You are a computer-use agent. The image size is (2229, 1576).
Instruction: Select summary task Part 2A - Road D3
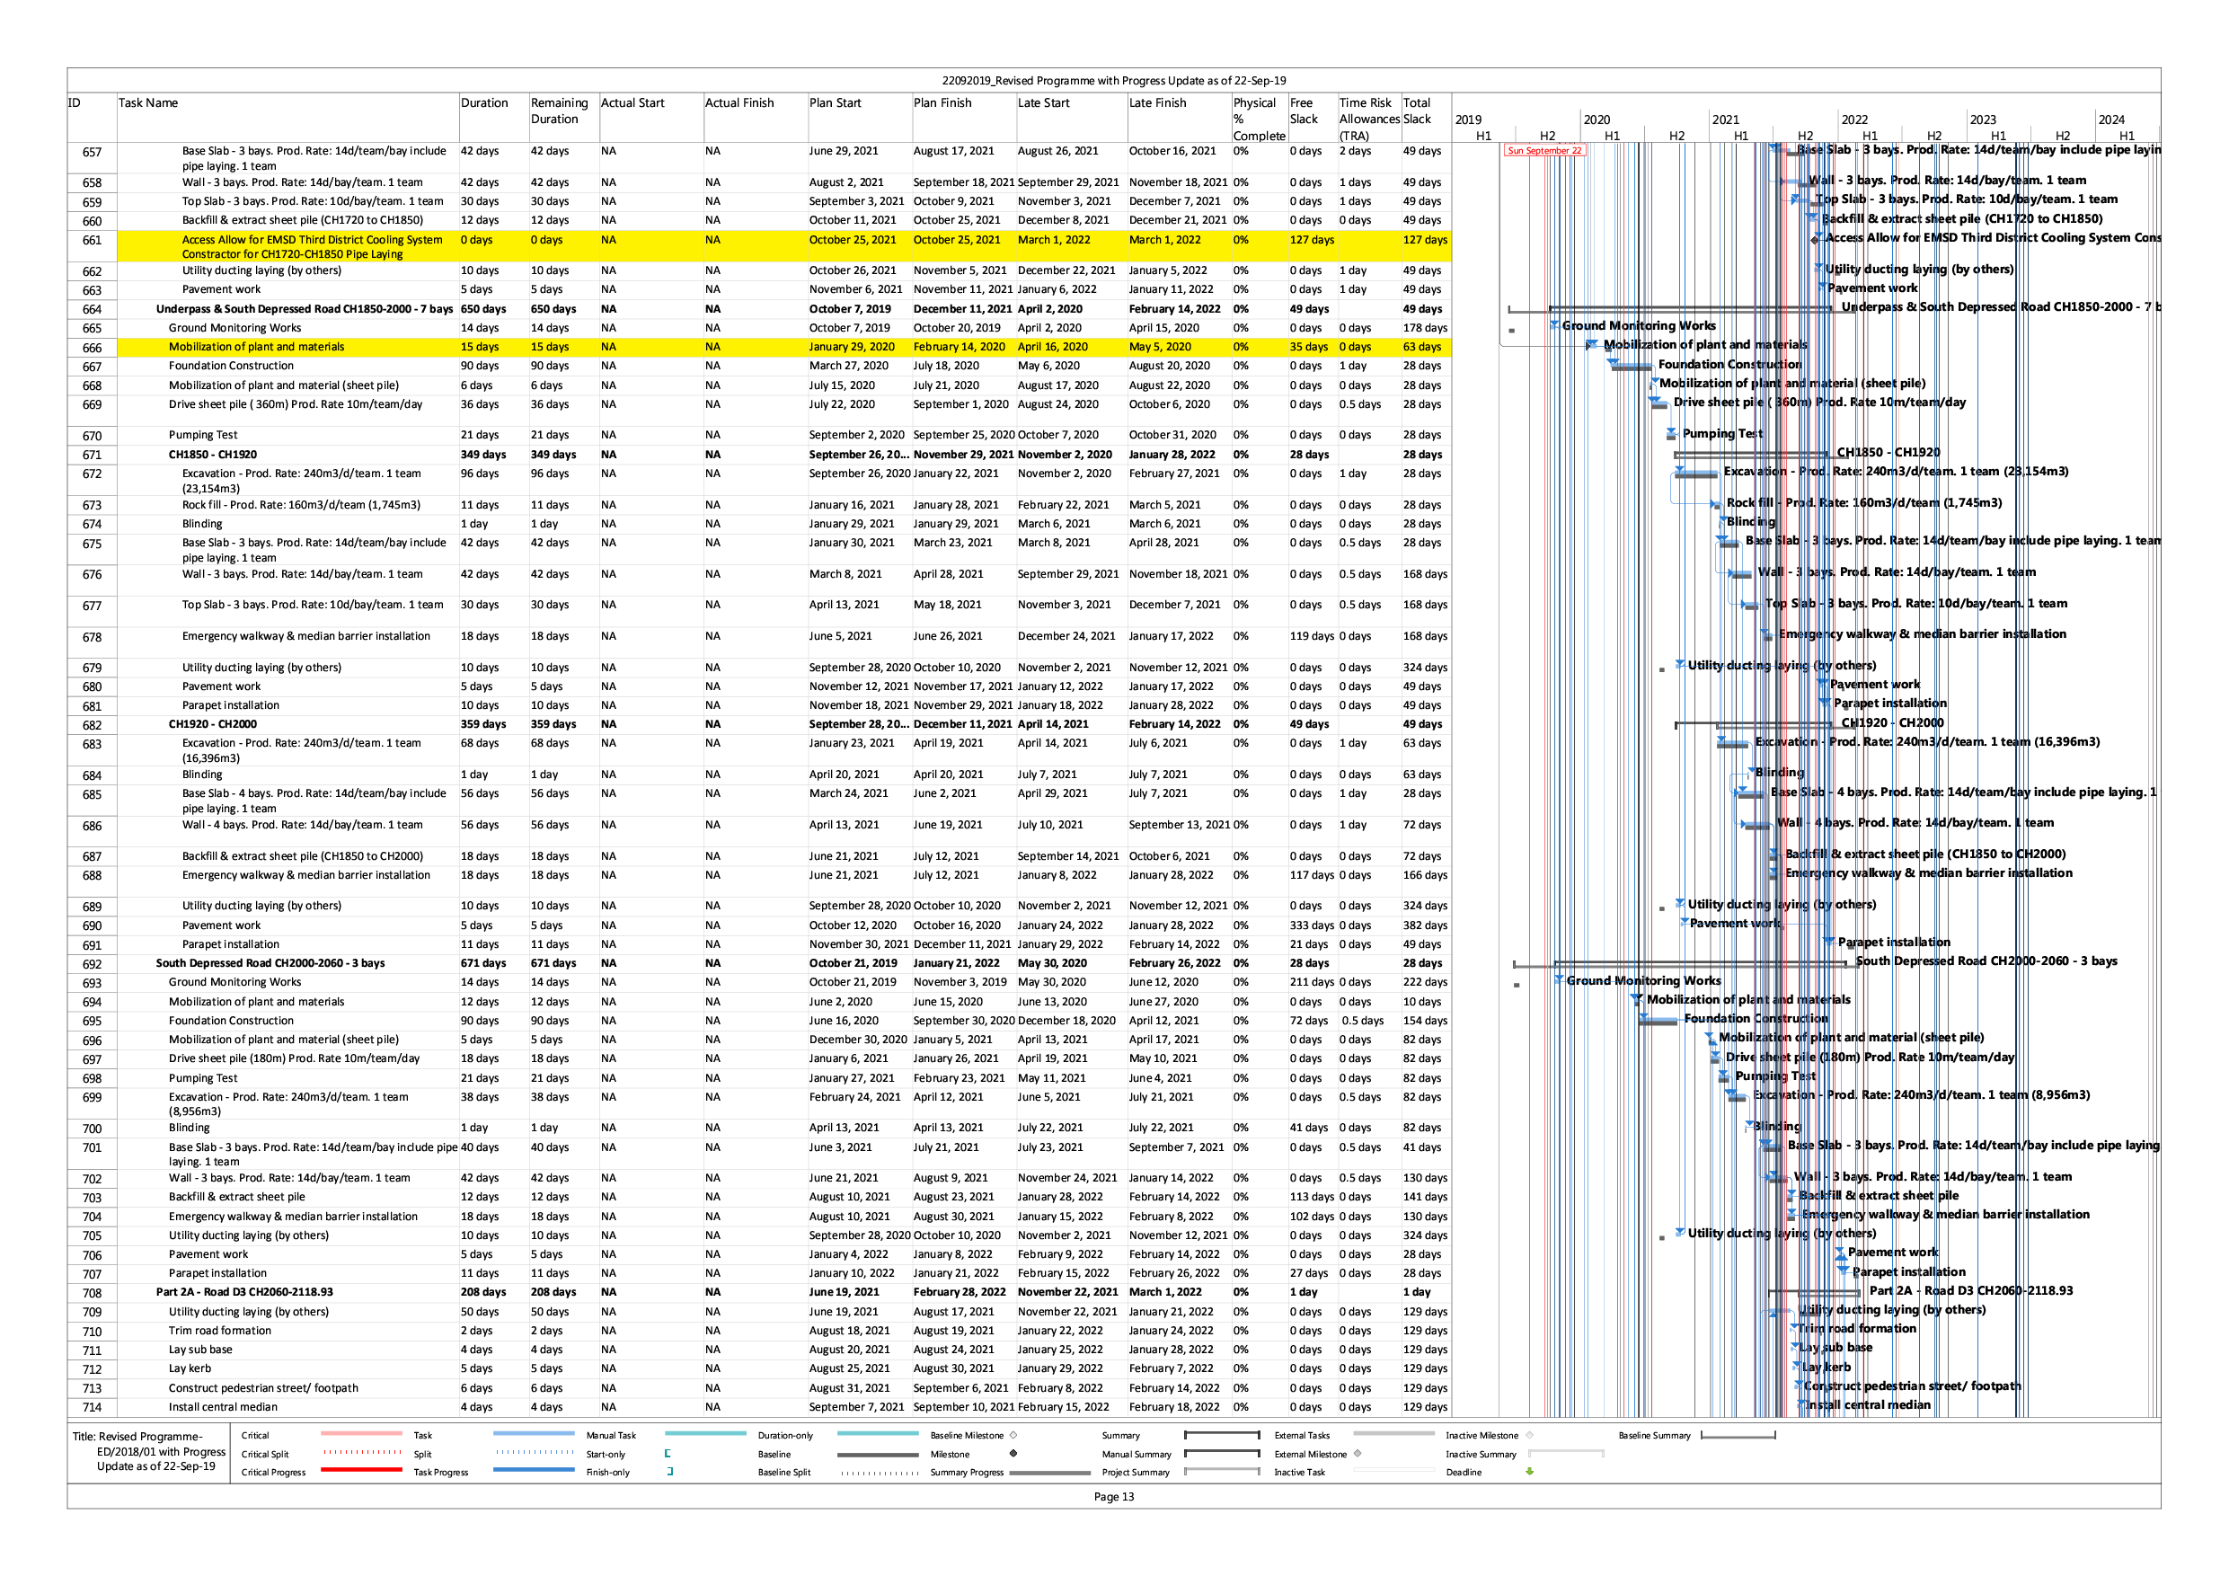243,1292
